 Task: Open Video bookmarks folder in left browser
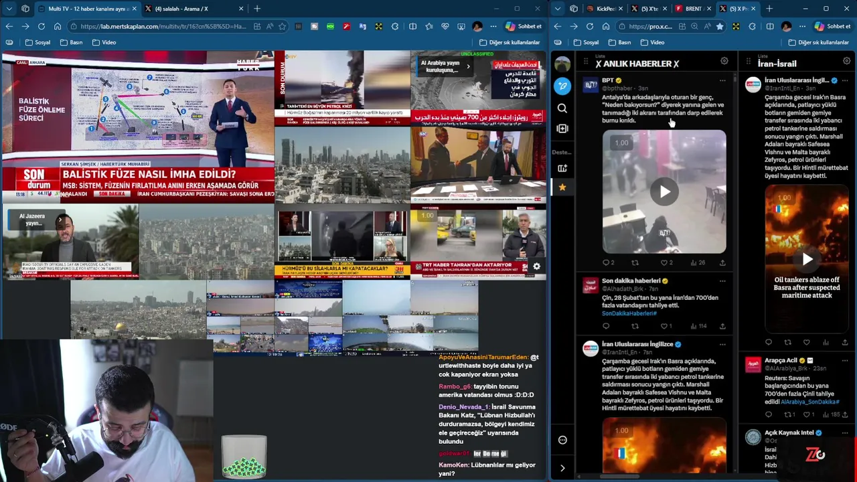point(104,42)
